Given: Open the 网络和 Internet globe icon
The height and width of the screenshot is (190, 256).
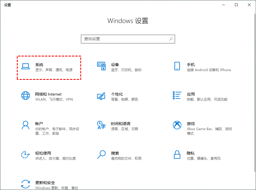Looking at the screenshot, I should (x=26, y=96).
